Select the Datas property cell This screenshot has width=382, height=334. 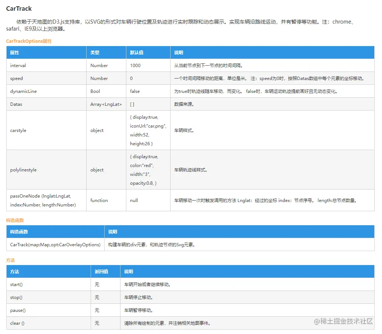(x=46, y=104)
